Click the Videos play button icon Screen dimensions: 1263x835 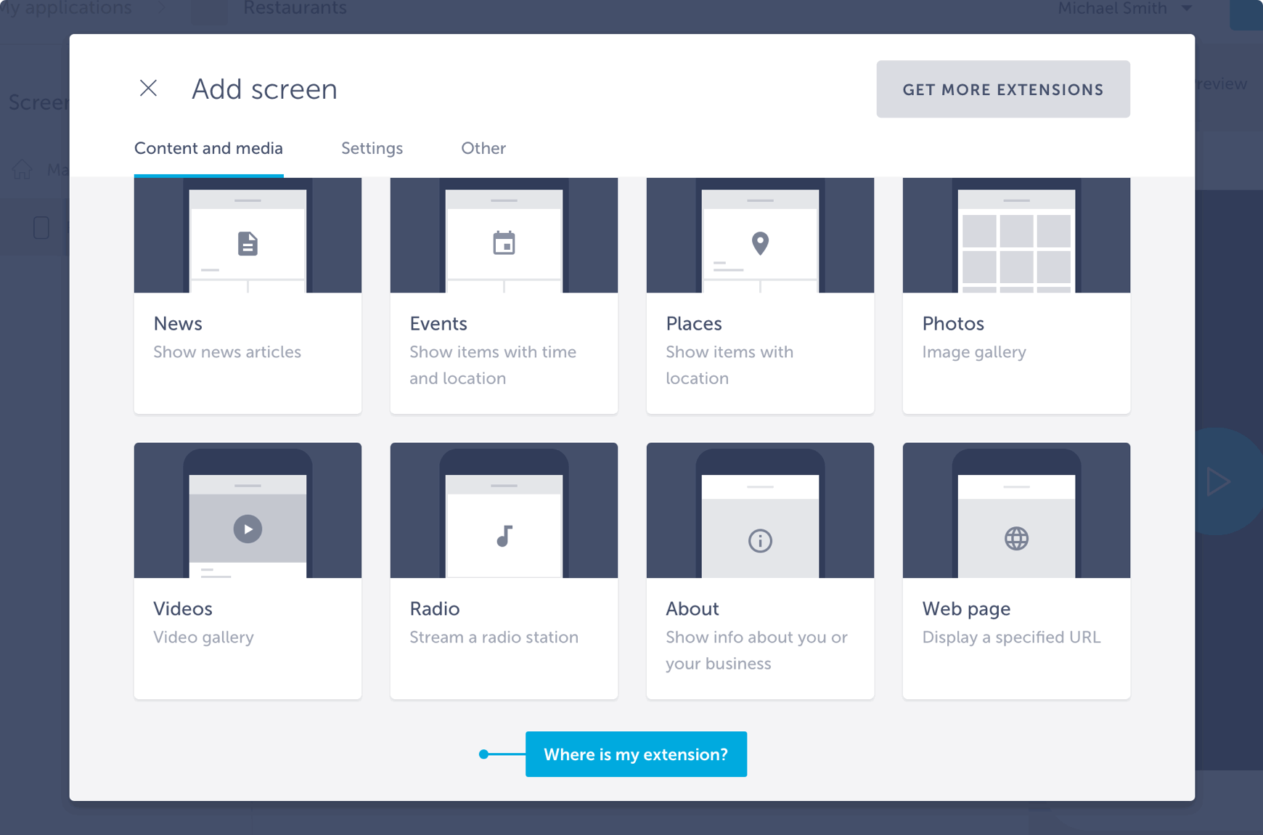pos(248,529)
